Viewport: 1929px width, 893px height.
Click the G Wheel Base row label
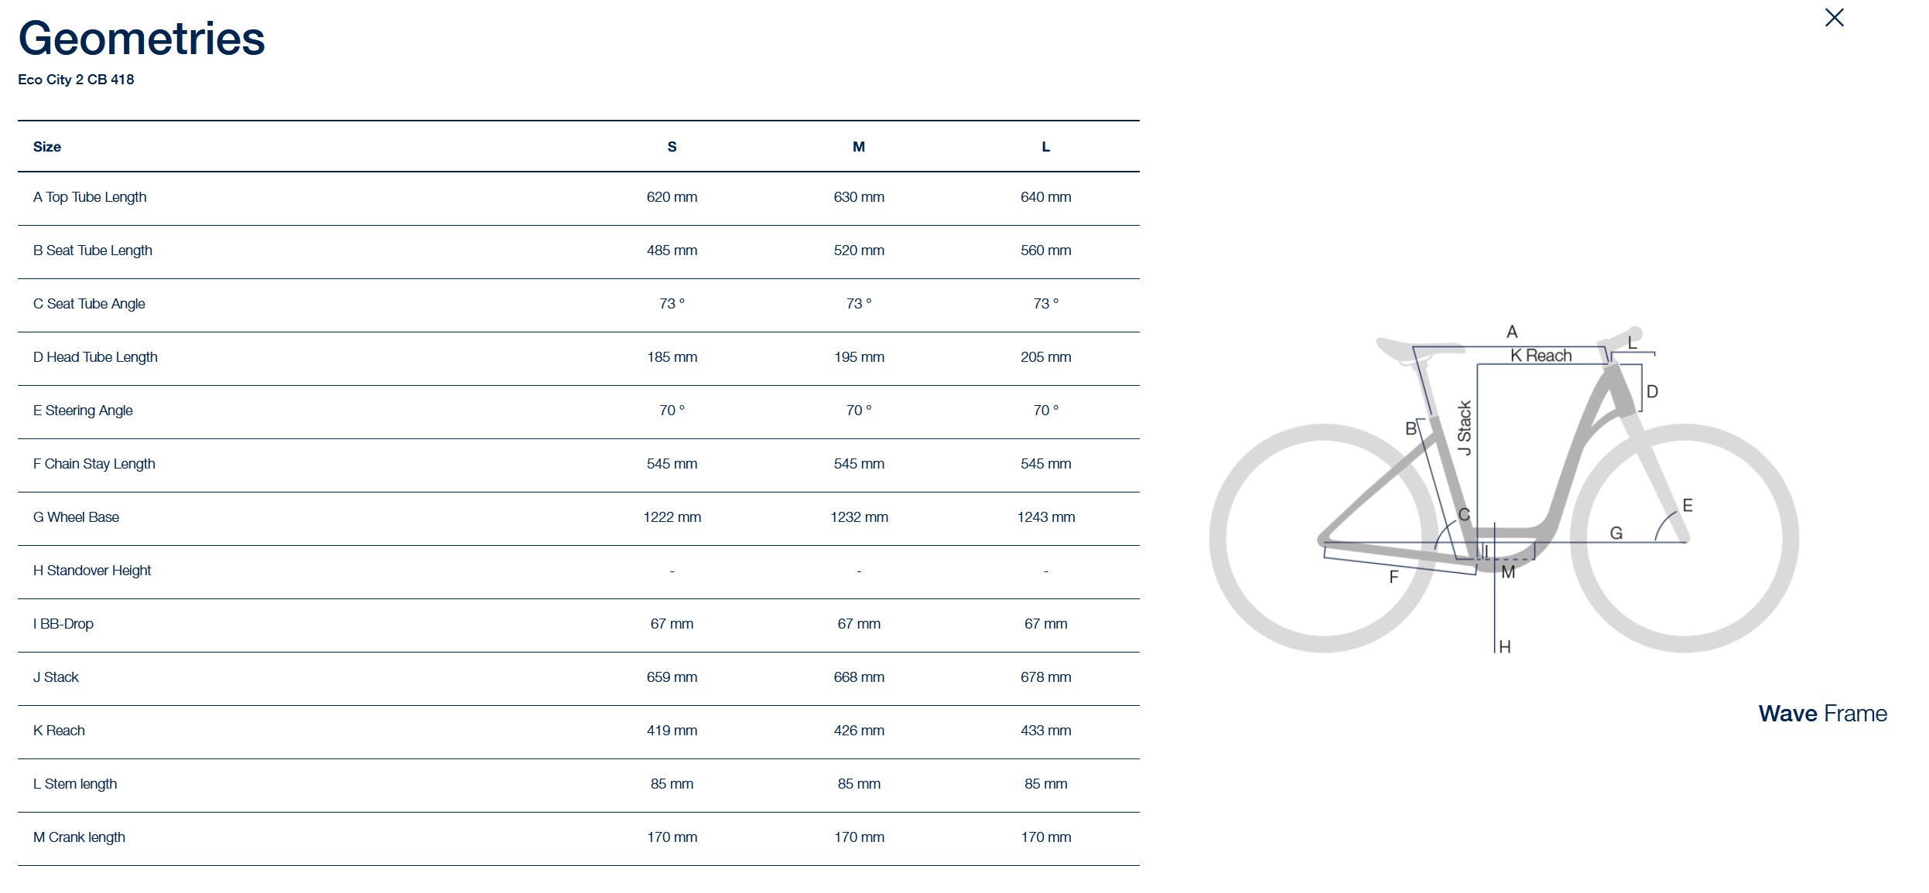[76, 517]
